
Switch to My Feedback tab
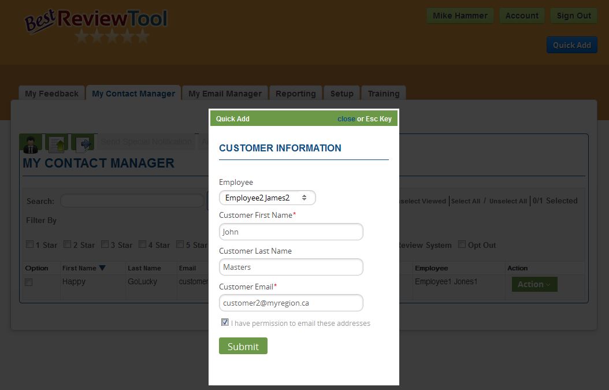click(51, 94)
